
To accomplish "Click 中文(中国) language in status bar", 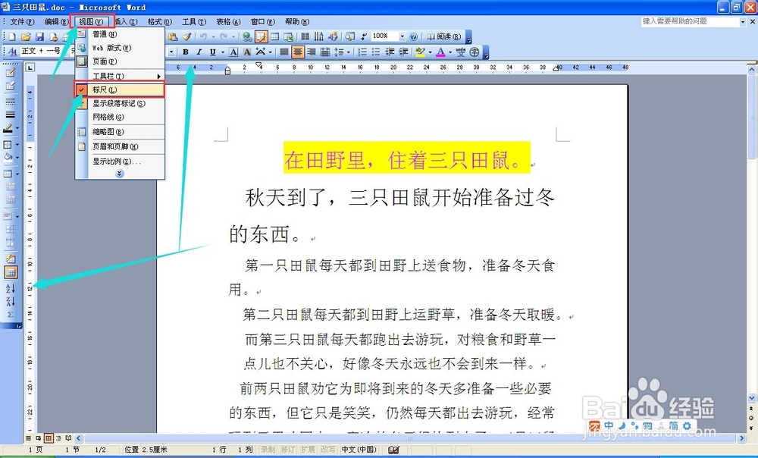I will point(359,450).
